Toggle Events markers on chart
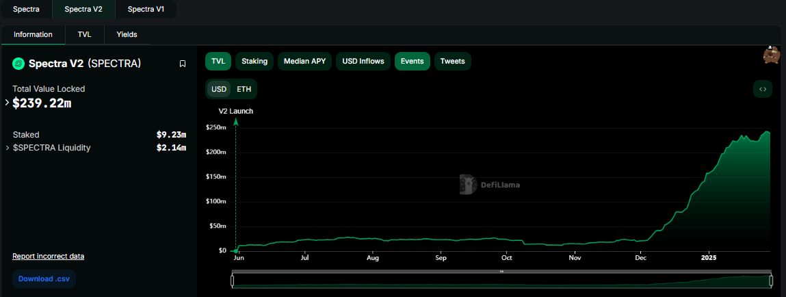The width and height of the screenshot is (786, 297). point(412,61)
